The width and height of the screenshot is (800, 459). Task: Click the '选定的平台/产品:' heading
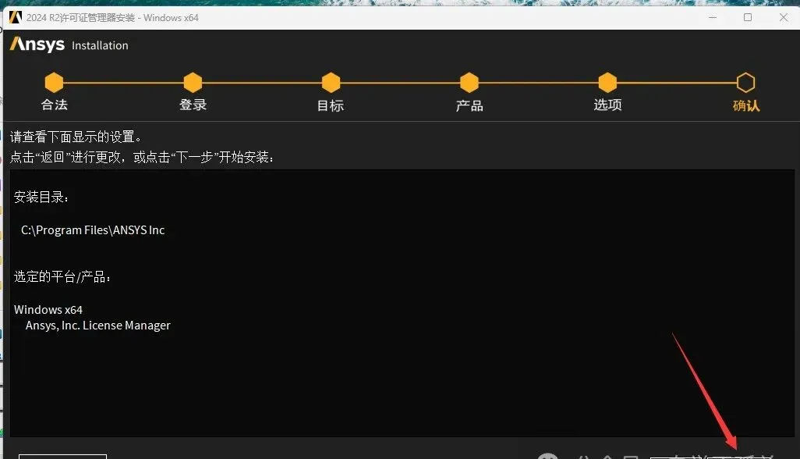click(x=62, y=277)
